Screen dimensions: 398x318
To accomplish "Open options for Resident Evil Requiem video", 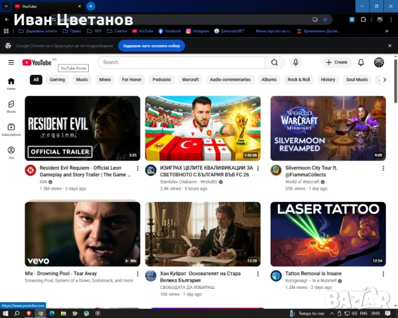I will [137, 168].
